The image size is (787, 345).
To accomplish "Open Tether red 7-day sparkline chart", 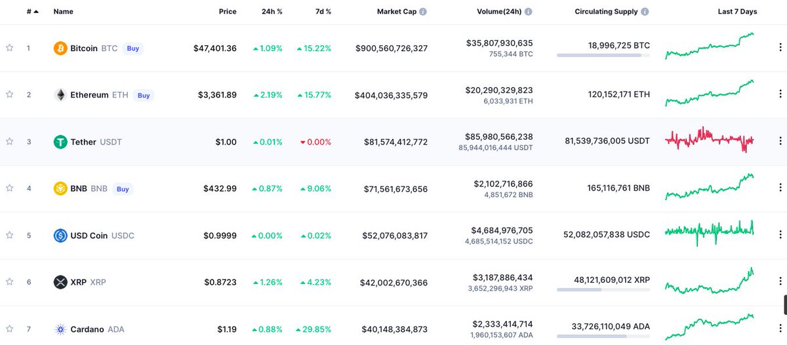I will tap(710, 140).
